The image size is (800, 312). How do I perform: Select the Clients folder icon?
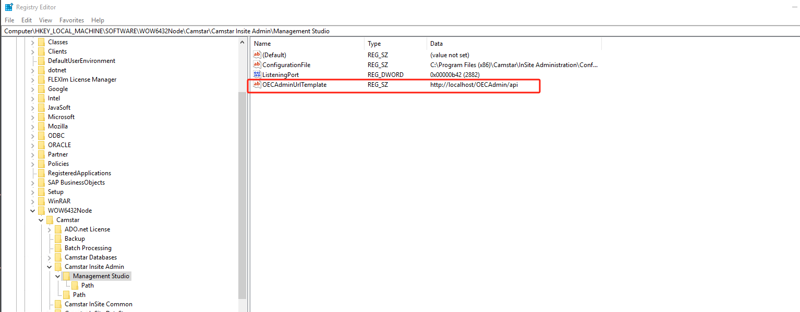(41, 51)
